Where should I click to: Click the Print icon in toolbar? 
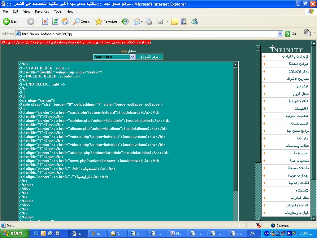[x=149, y=21]
